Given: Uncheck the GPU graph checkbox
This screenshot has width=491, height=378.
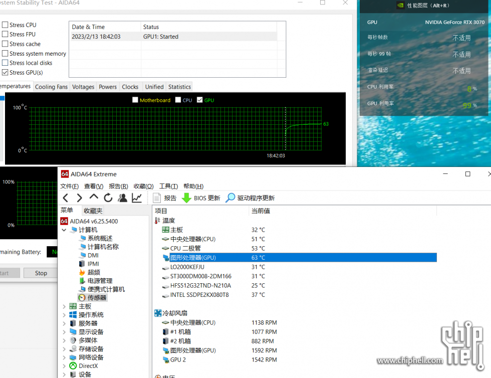Looking at the screenshot, I should pyautogui.click(x=200, y=100).
